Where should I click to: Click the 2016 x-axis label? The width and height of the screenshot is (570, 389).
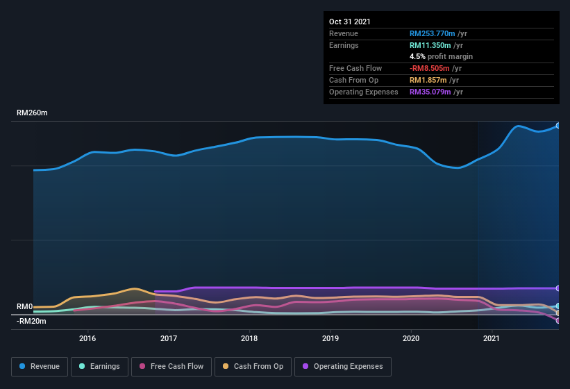(x=87, y=338)
